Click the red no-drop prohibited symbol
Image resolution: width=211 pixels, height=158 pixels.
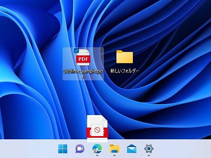[97, 130]
